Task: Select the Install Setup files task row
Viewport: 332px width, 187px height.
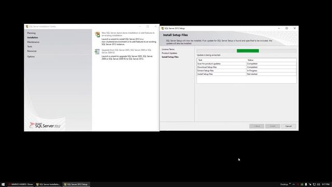Action: [x=246, y=74]
